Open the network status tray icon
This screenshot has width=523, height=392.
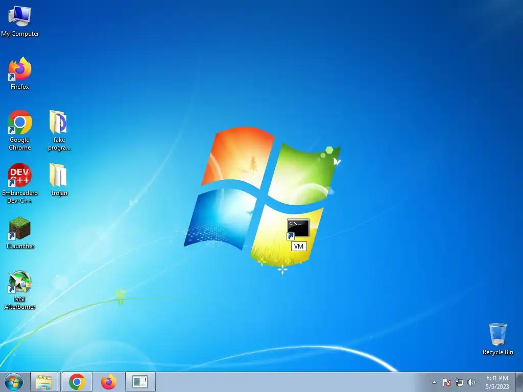[x=459, y=382]
